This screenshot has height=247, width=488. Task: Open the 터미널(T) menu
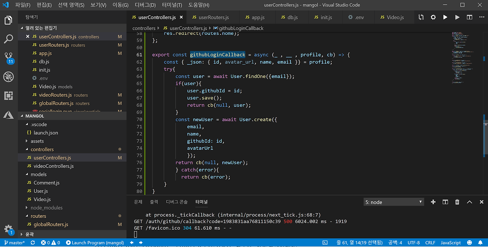pyautogui.click(x=172, y=5)
